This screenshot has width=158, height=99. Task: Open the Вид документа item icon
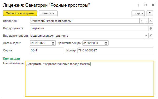point(151,28)
